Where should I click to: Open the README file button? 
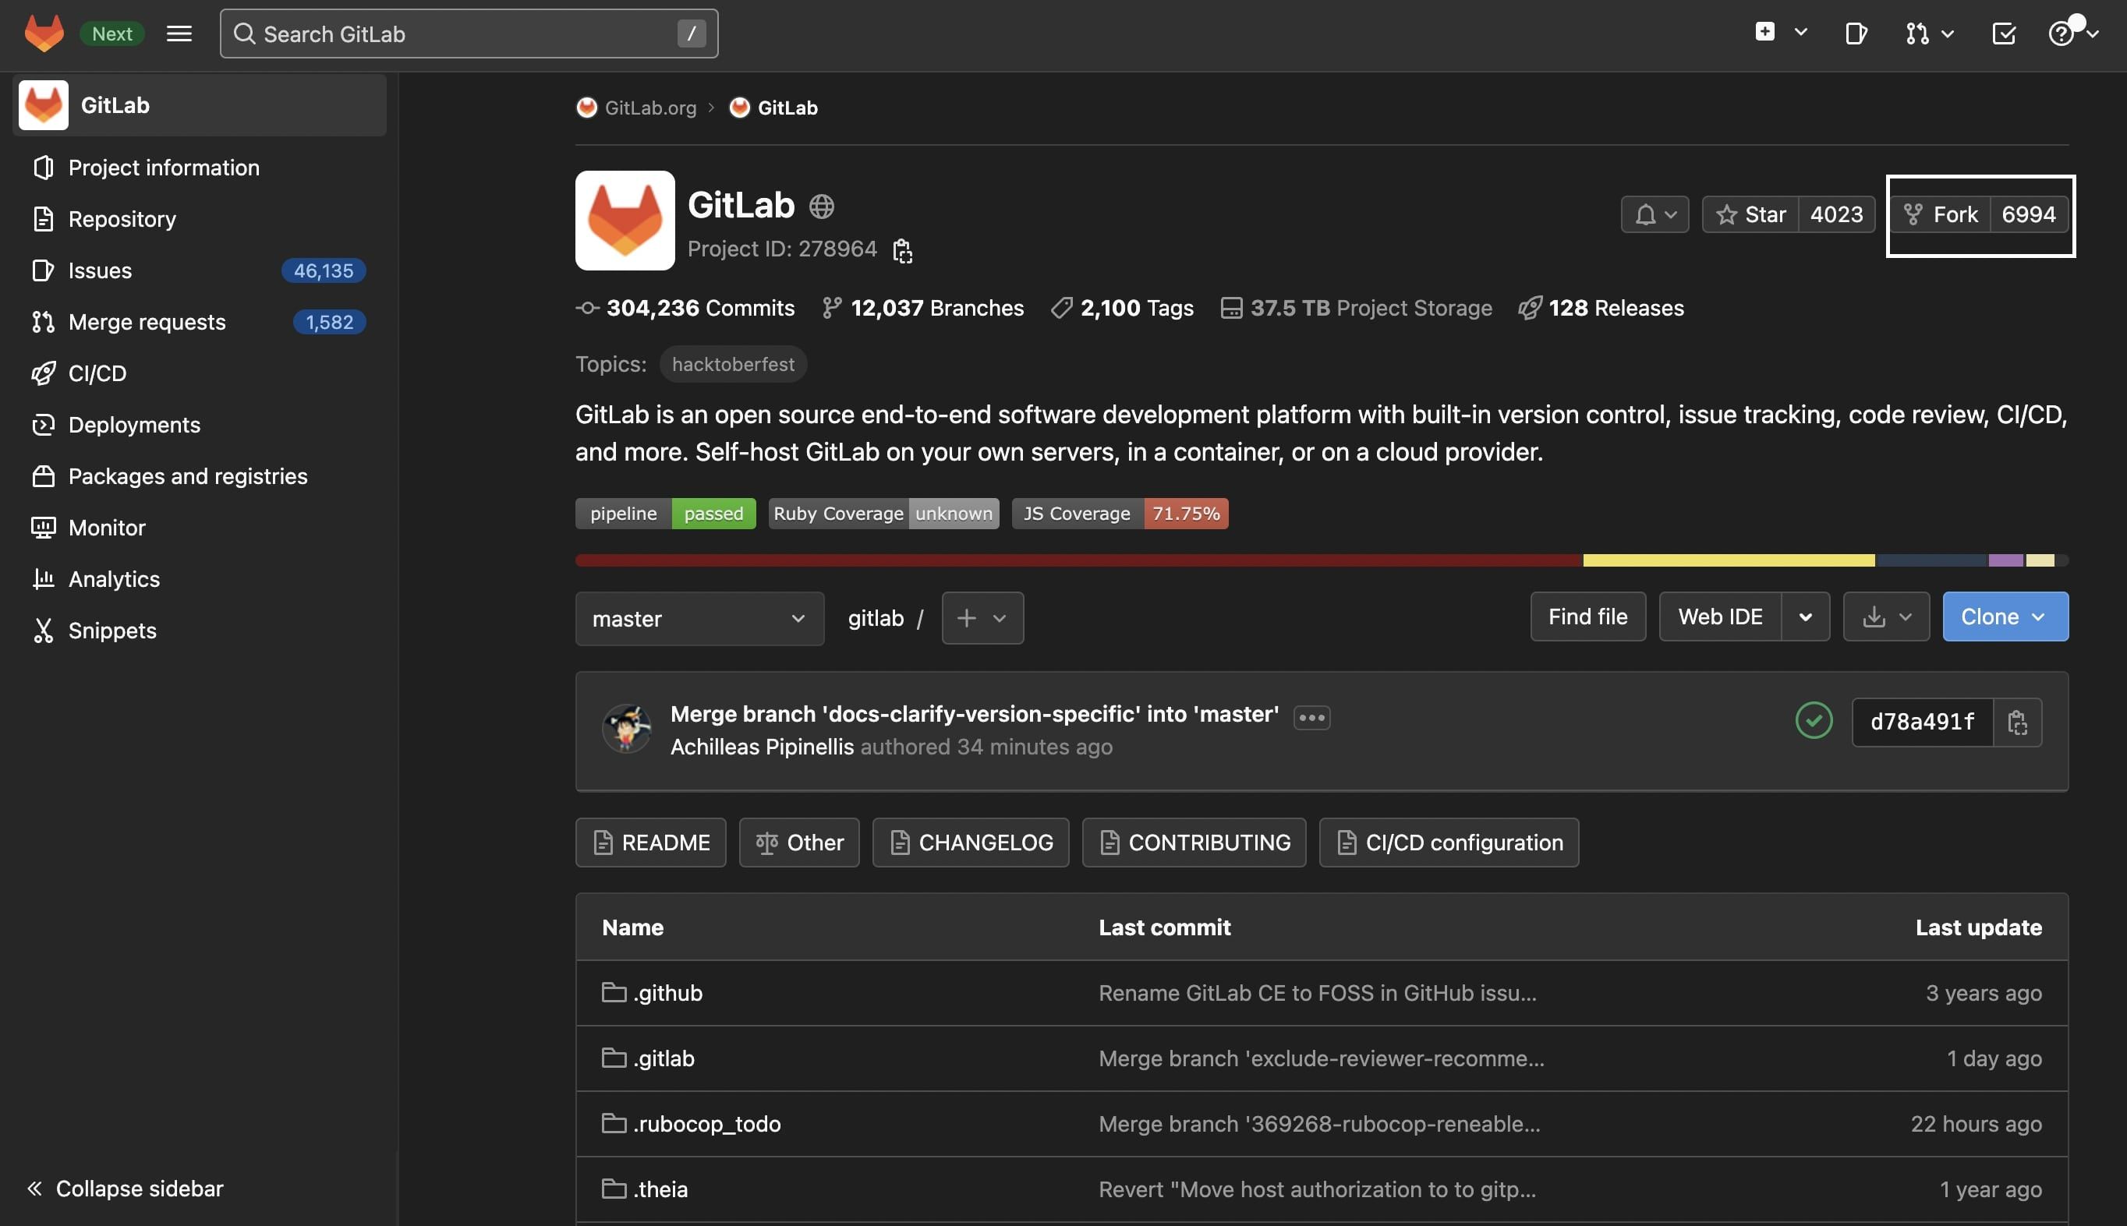[x=650, y=843]
